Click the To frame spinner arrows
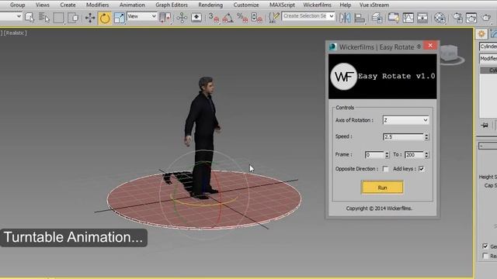Viewport: 497px width, 279px height. 426,155
